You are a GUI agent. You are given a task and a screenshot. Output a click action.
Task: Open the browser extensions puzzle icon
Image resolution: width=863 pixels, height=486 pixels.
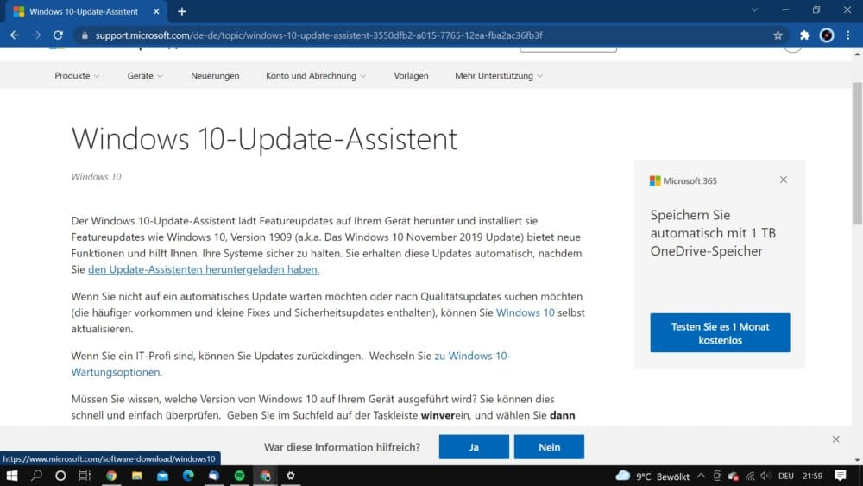pyautogui.click(x=804, y=35)
